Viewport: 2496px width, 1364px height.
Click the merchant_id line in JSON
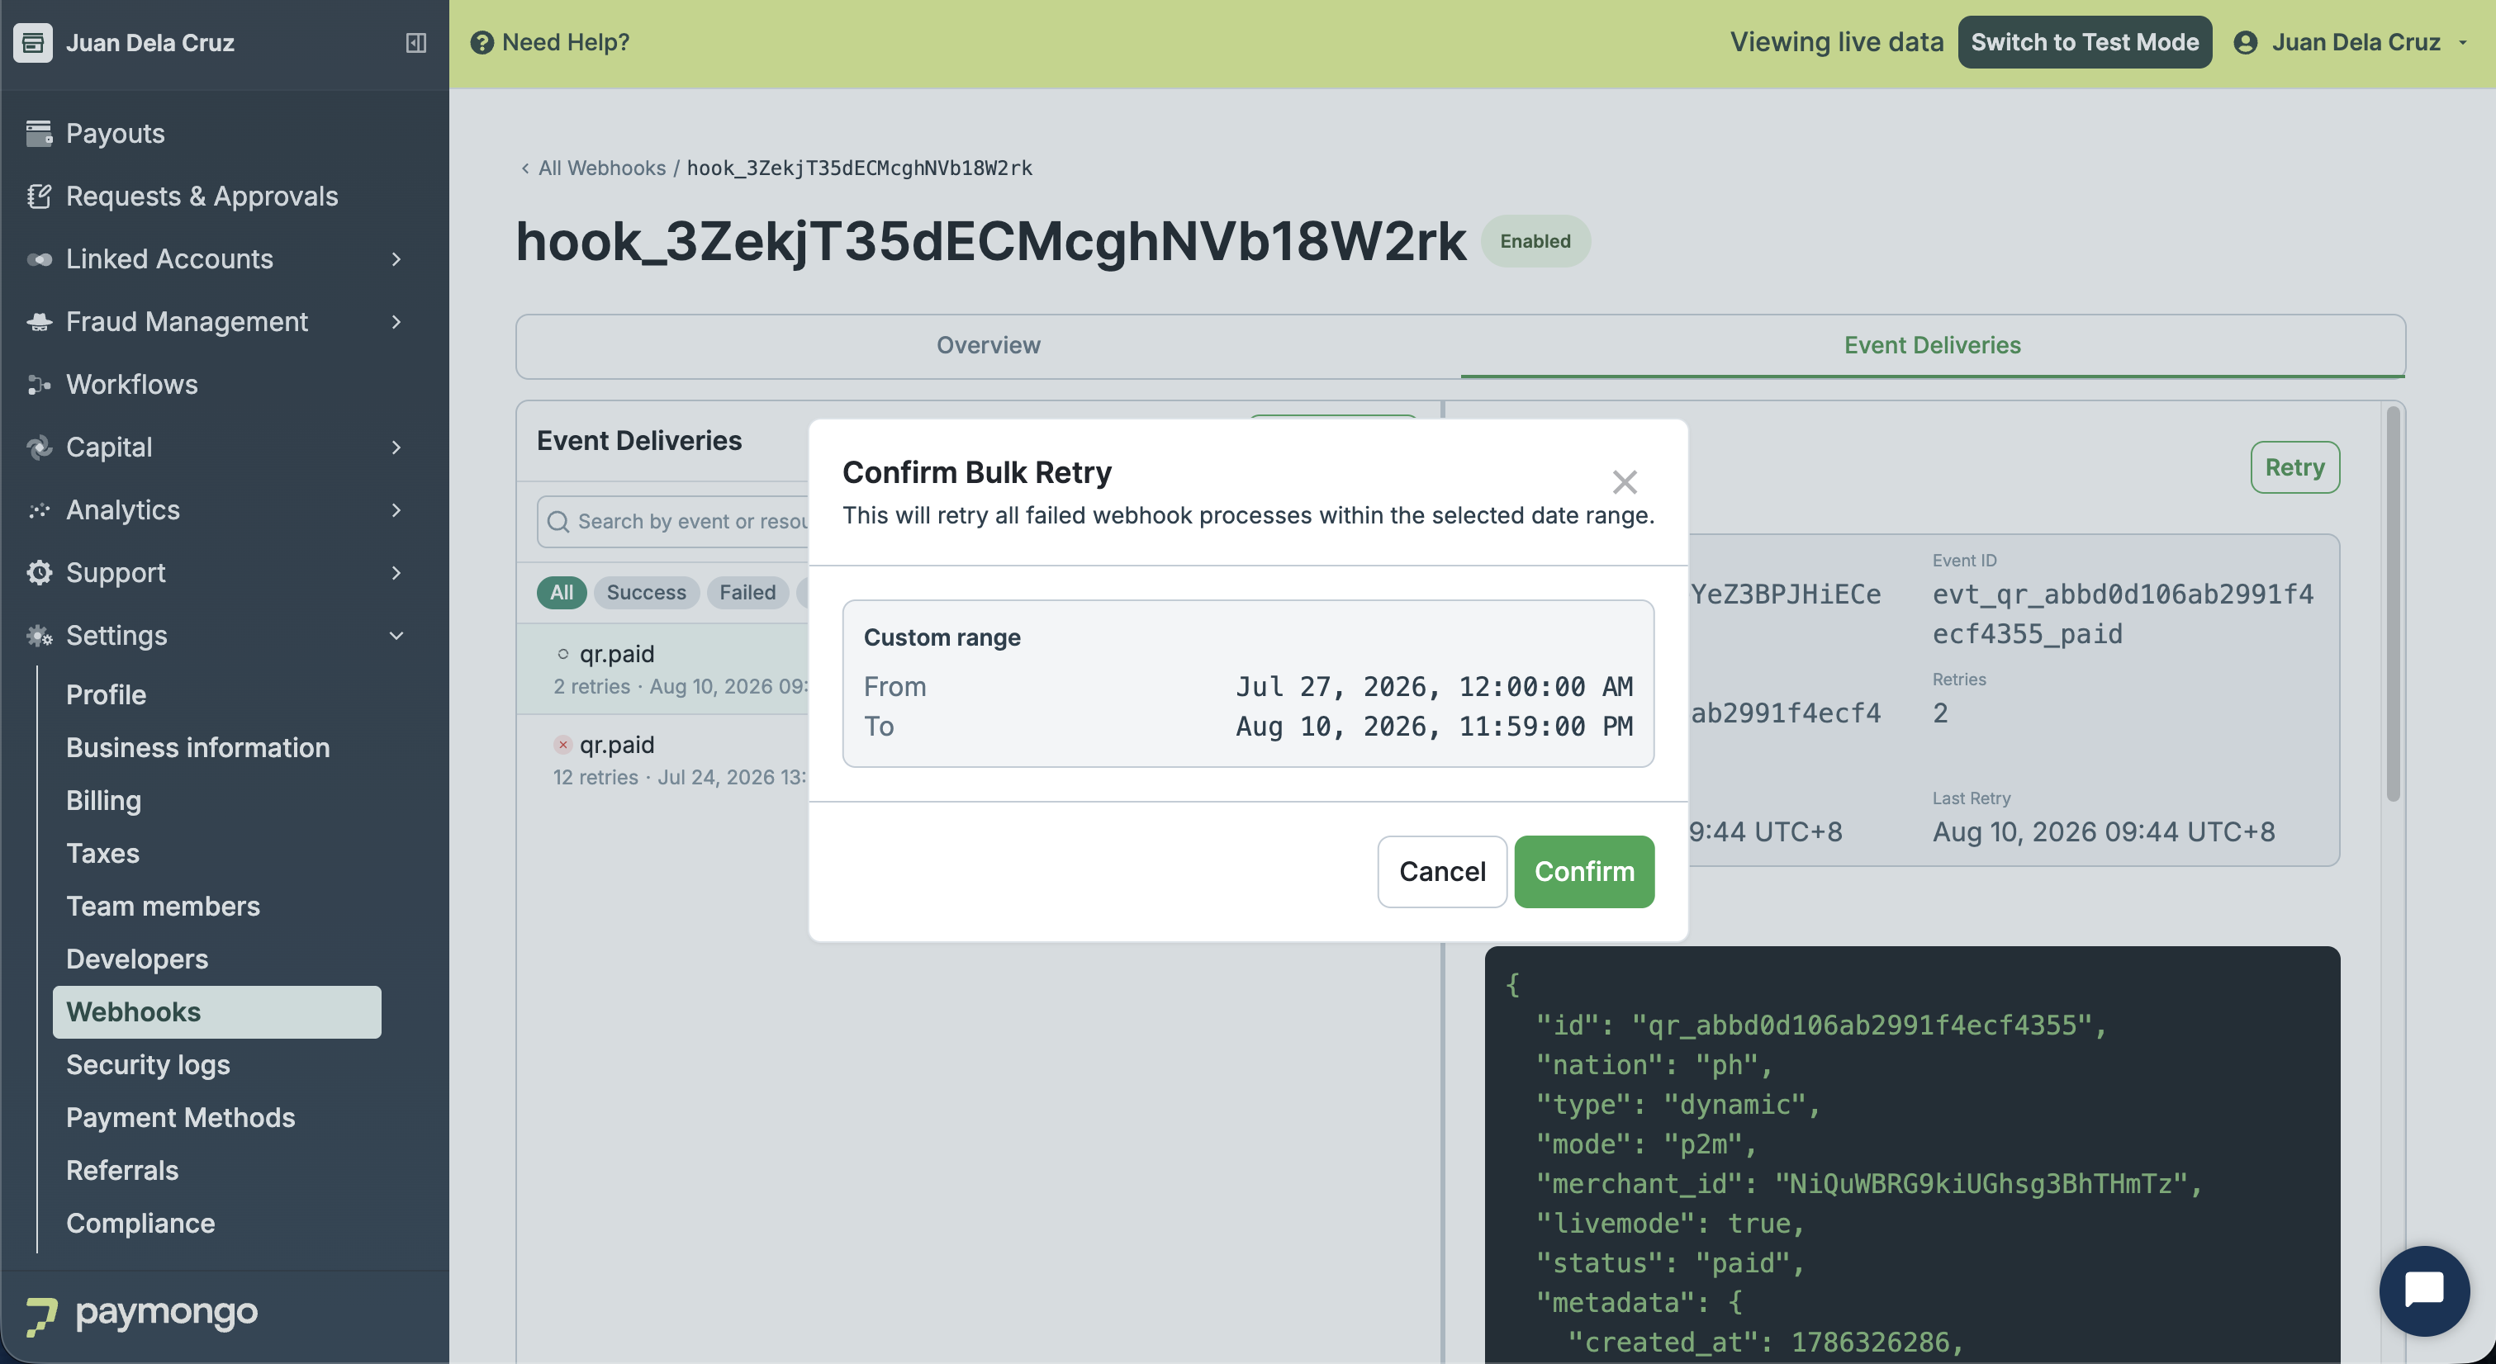pos(1869,1184)
